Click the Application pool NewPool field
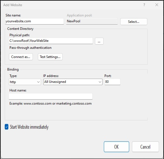The image size is (164, 159). (92, 21)
